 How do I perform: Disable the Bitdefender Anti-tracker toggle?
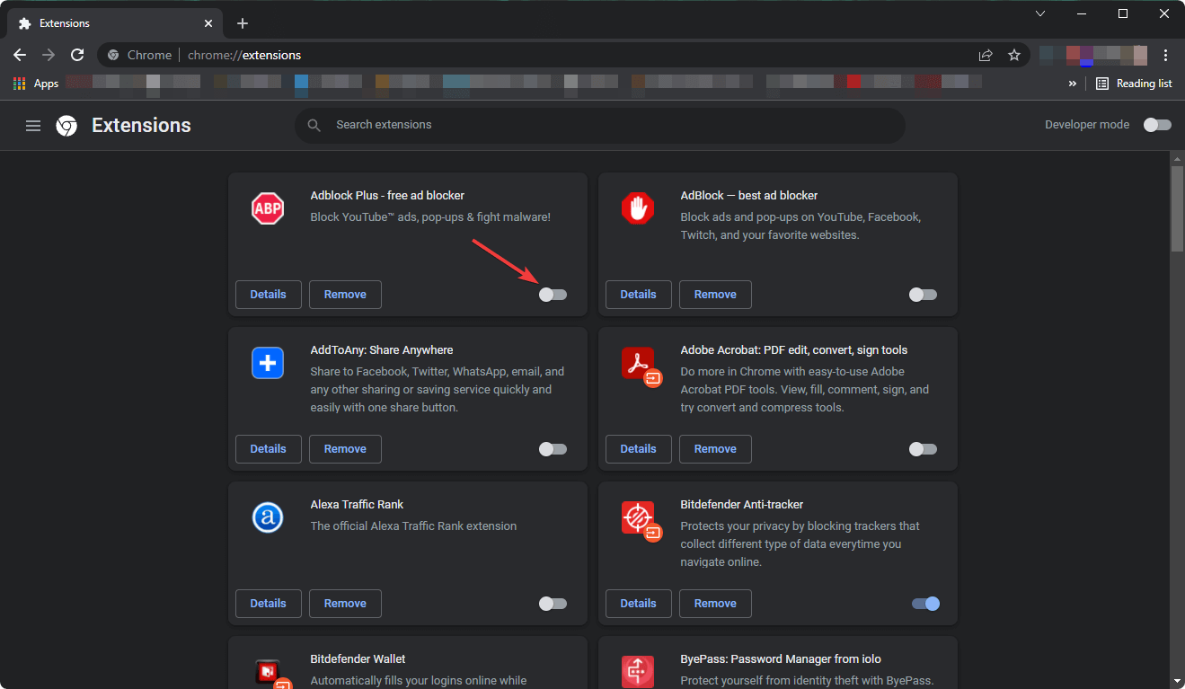(x=925, y=604)
